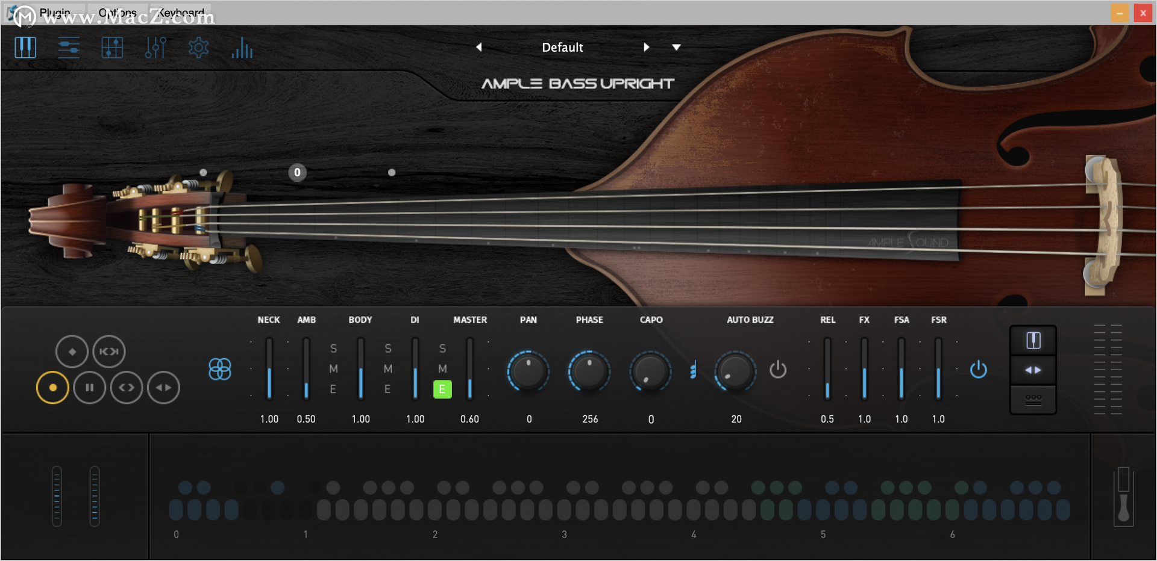
Task: Click the three-circles string icon button
Action: tap(1033, 399)
